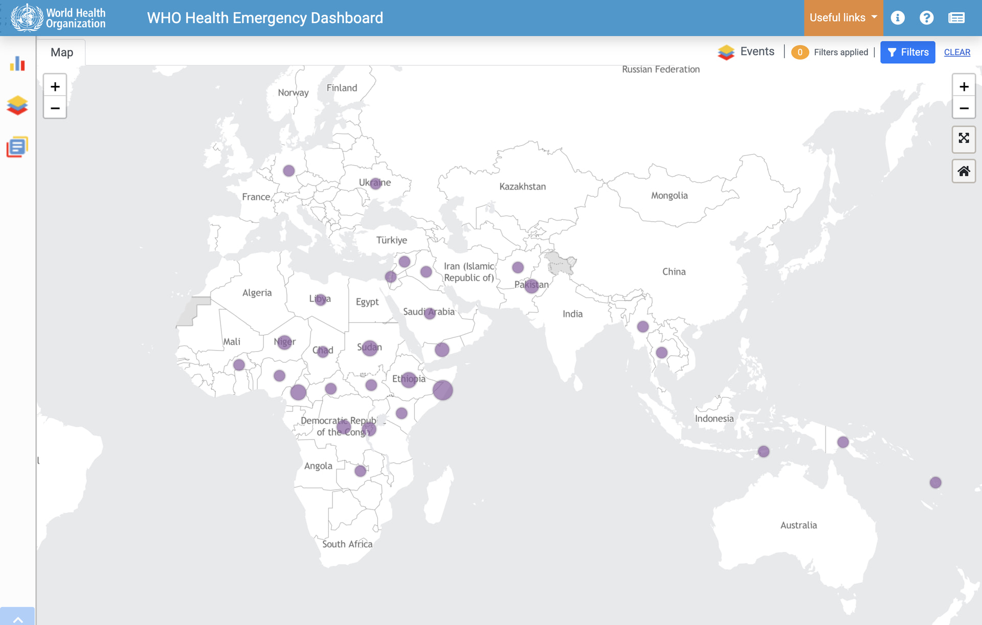Screen dimensions: 982x625
Task: Click the Algeria country label
Action: click(257, 293)
